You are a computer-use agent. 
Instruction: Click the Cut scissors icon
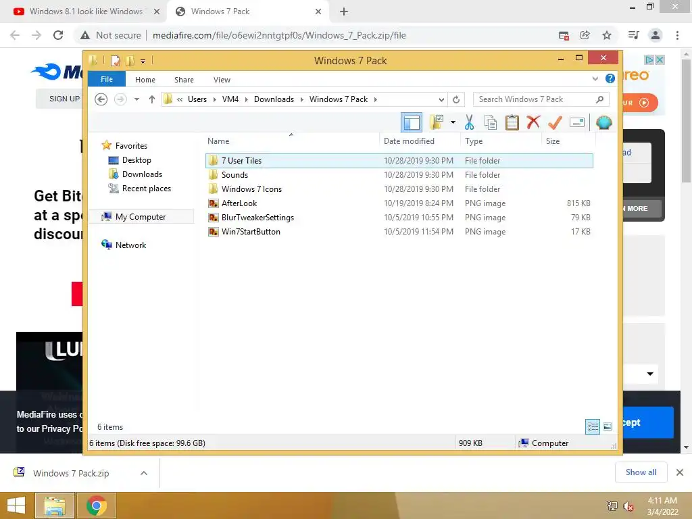click(x=469, y=122)
